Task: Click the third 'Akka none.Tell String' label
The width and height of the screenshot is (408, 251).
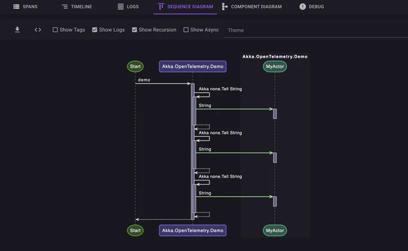Action: coord(220,177)
